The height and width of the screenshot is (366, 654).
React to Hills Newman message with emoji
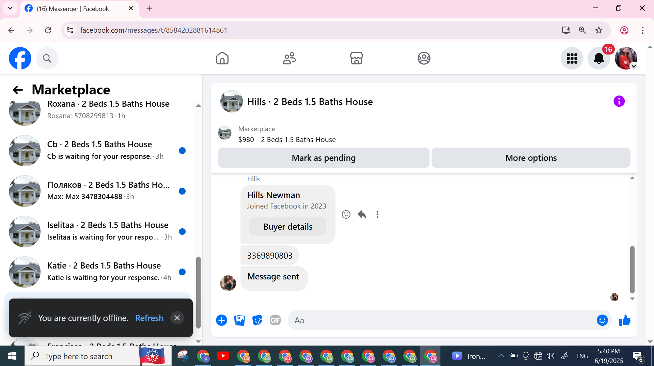click(x=346, y=214)
